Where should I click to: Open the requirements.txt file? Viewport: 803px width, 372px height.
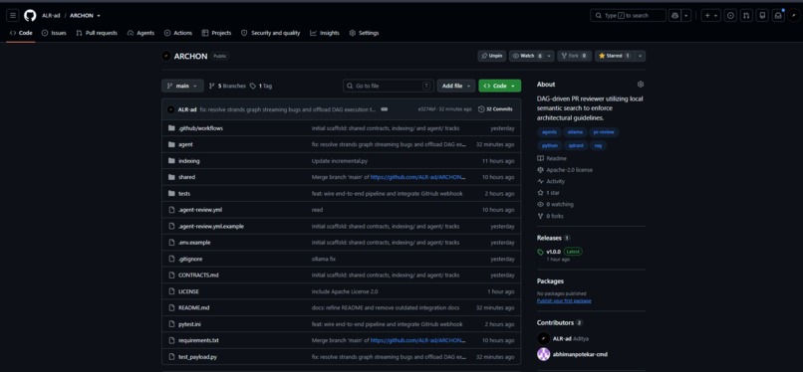click(x=198, y=340)
